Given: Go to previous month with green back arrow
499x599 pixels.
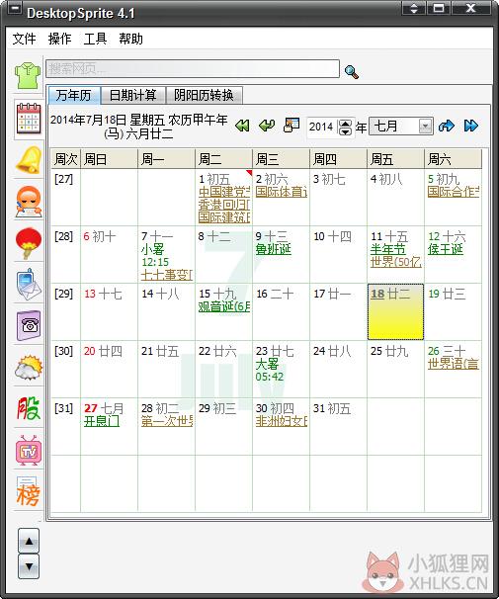Looking at the screenshot, I should pos(267,126).
